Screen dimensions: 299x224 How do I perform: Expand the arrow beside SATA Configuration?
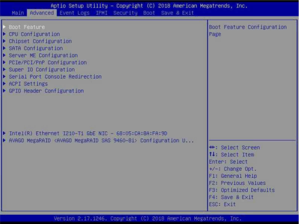click(x=5, y=48)
